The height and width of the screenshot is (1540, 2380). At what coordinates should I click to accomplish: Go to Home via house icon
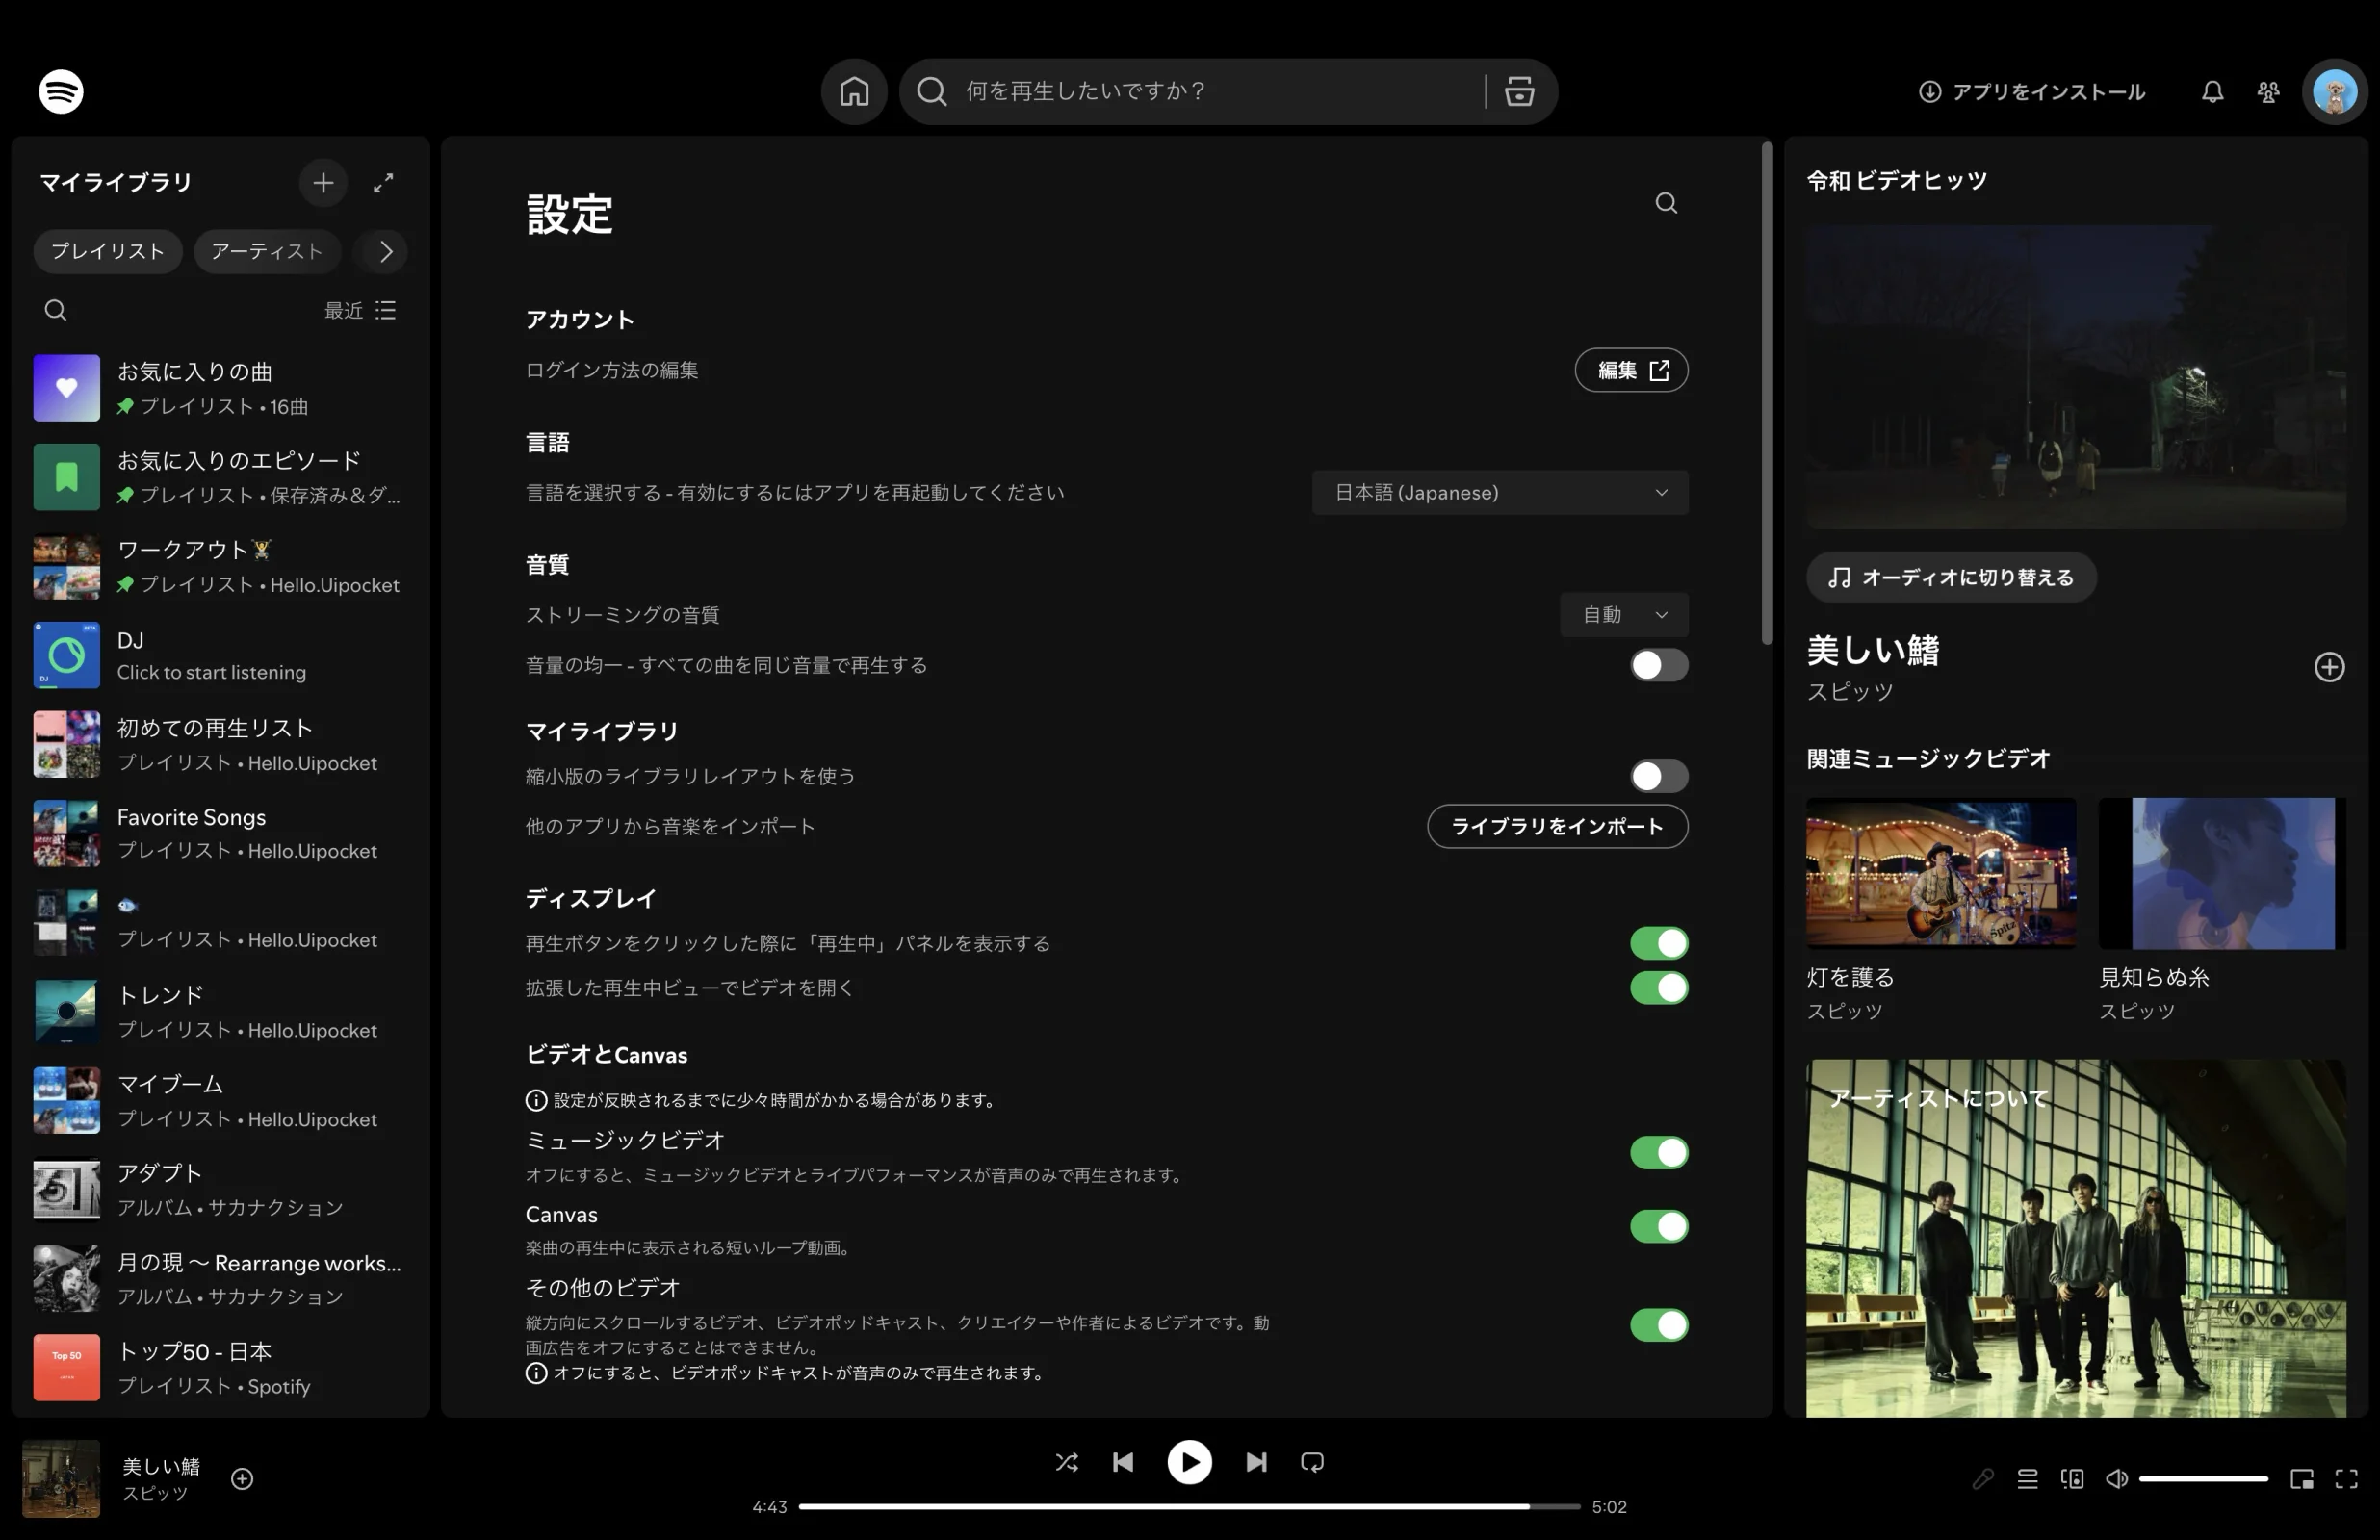[854, 92]
